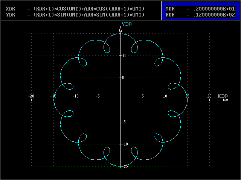The image size is (241, 180).
Task: Click the 15 tick label on horizontal axis
Action: 187,96
